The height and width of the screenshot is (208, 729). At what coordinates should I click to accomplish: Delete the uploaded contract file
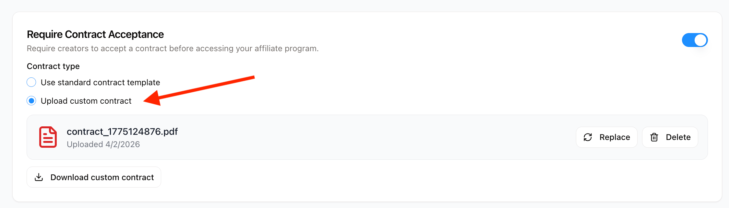coord(670,137)
